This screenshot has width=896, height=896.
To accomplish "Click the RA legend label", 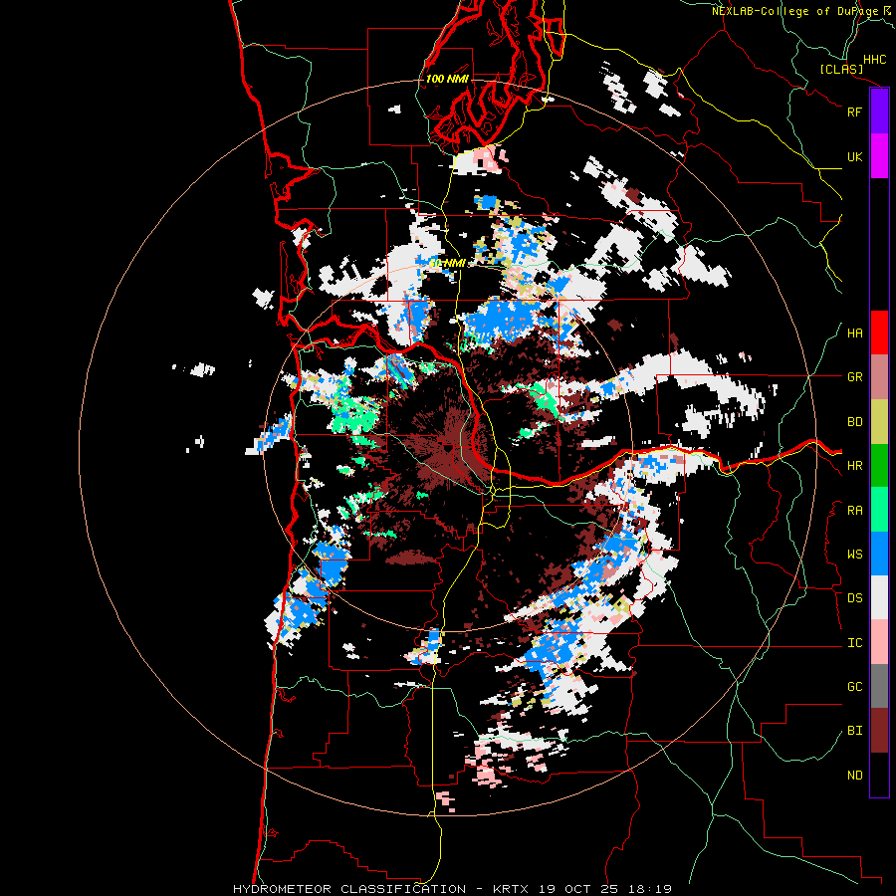I will [854, 511].
